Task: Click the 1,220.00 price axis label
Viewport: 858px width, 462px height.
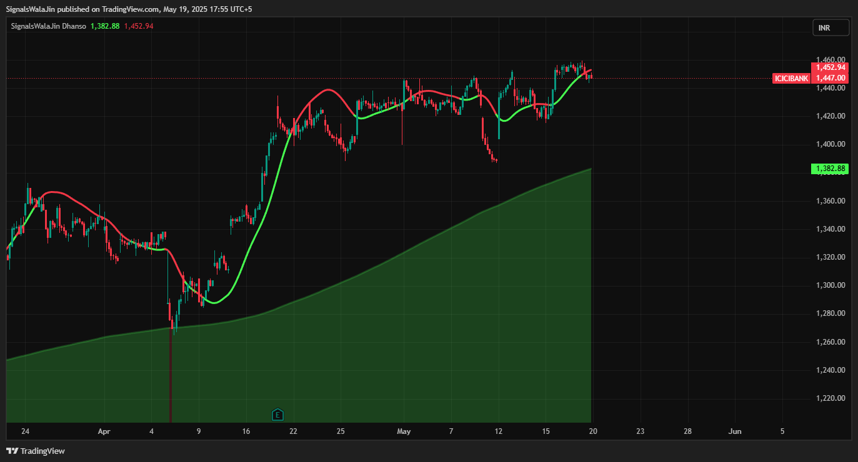Action: [x=831, y=398]
